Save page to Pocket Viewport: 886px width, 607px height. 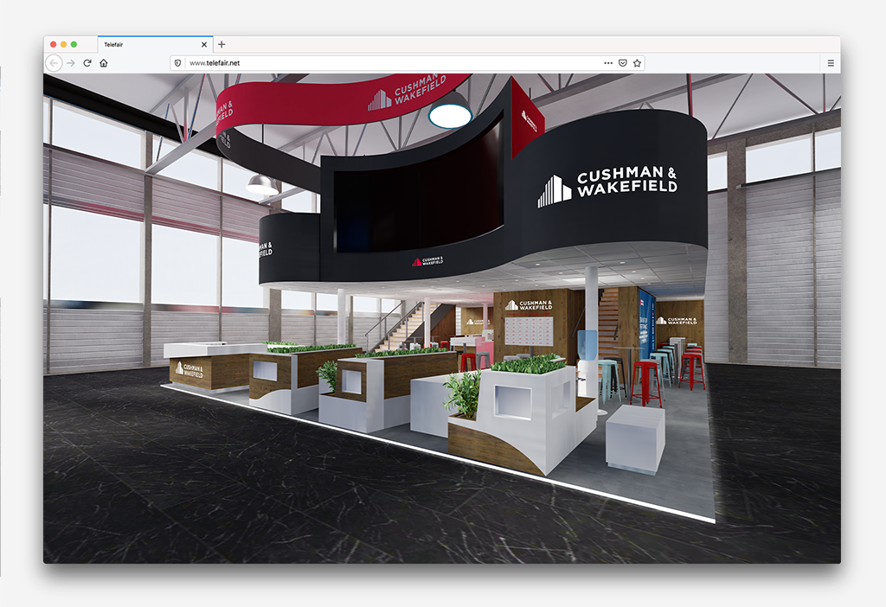pyautogui.click(x=623, y=63)
